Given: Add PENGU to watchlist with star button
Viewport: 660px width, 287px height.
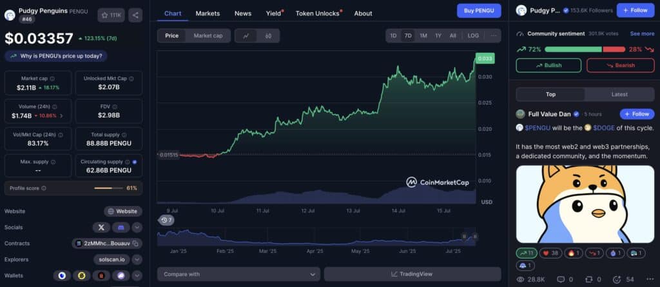Looking at the screenshot, I should 112,15.
